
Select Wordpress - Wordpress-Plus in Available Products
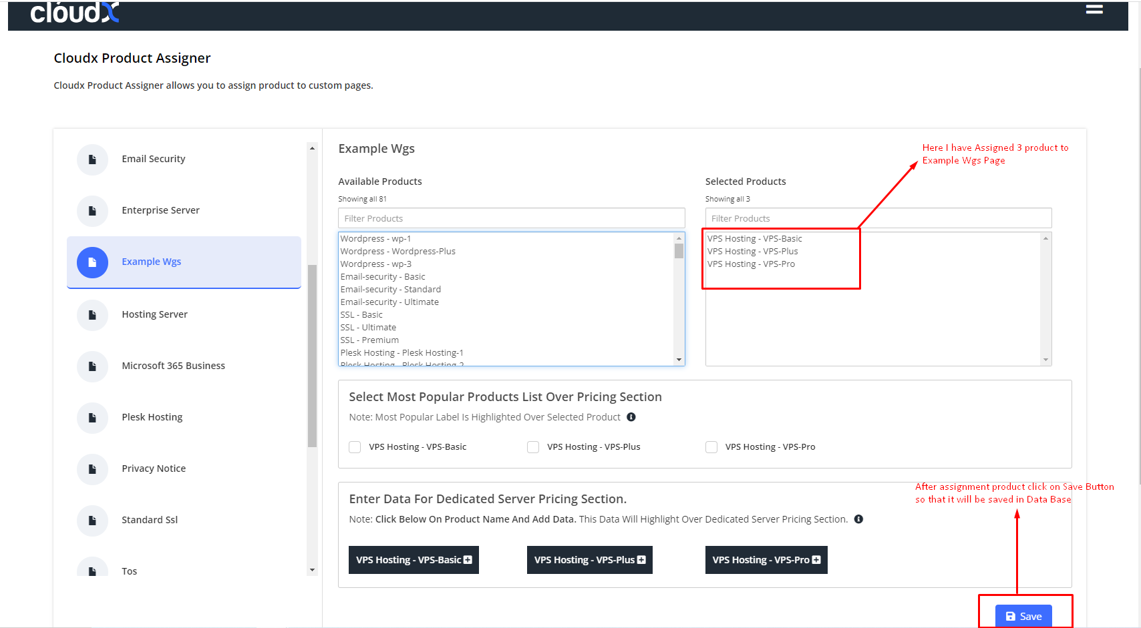[398, 252]
